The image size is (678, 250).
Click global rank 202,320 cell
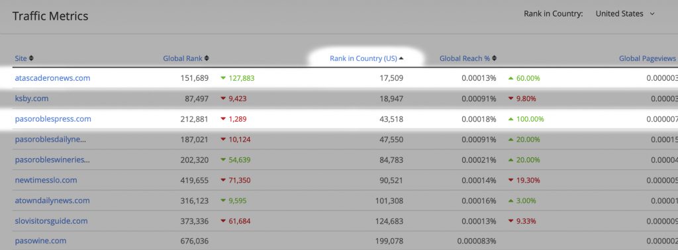195,160
